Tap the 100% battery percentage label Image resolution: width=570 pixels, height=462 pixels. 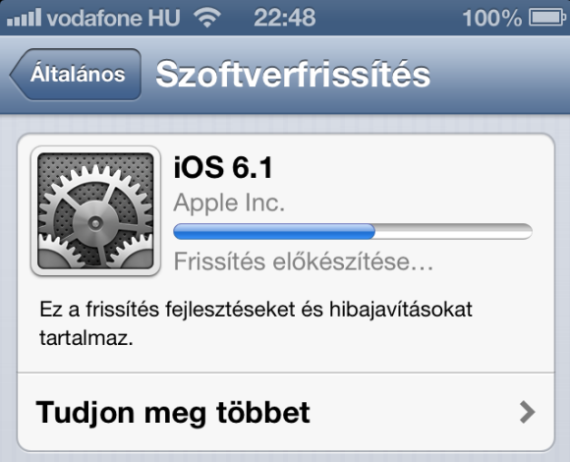pos(492,18)
